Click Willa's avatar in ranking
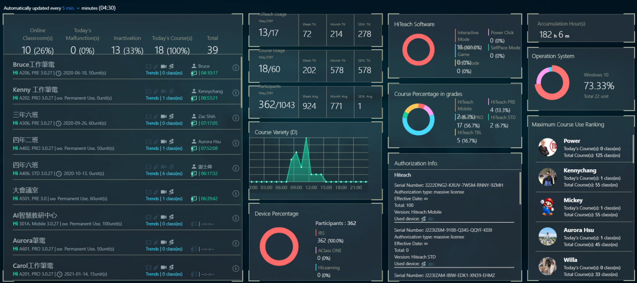The width and height of the screenshot is (637, 283). click(547, 266)
